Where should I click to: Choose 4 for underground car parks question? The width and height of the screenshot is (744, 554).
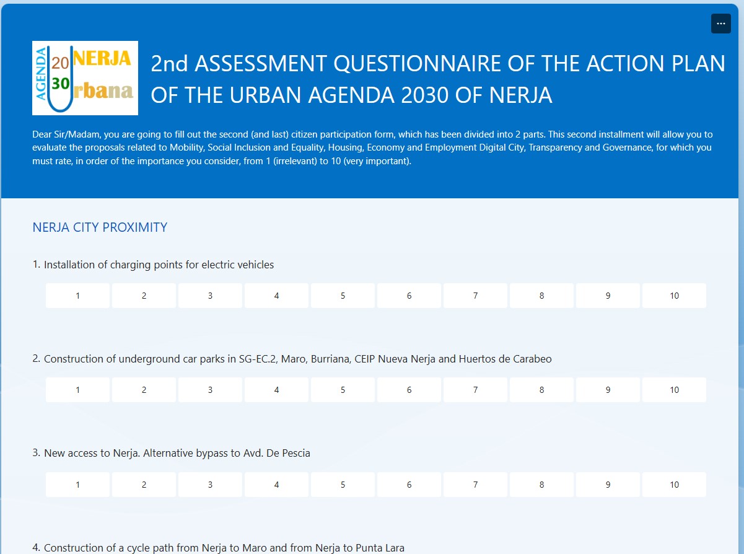(x=276, y=390)
